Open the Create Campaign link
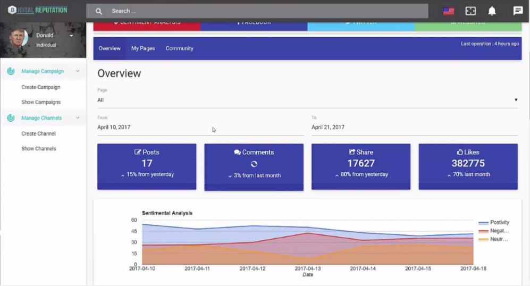 click(x=41, y=87)
